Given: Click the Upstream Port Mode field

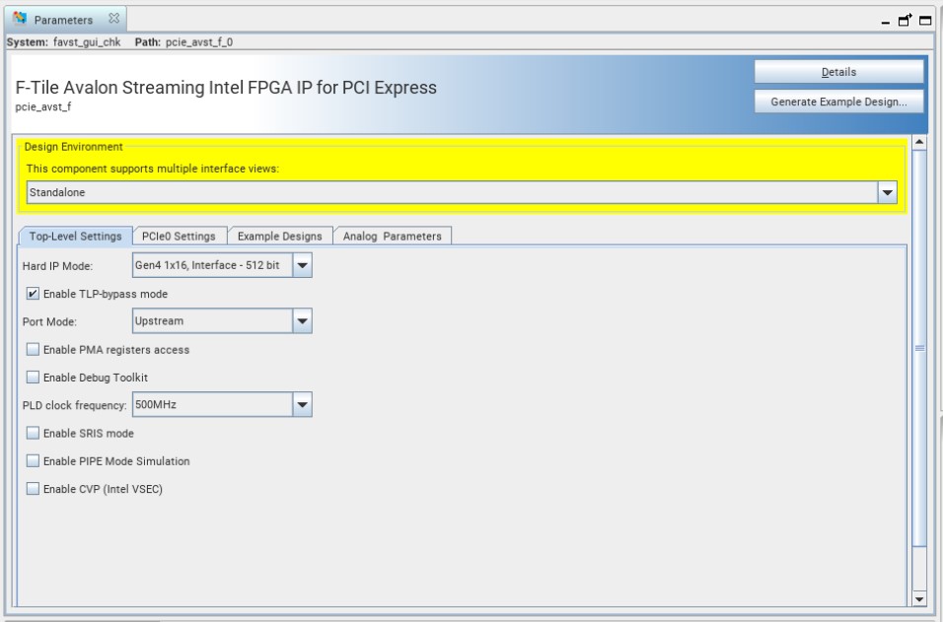Looking at the screenshot, I should [212, 321].
